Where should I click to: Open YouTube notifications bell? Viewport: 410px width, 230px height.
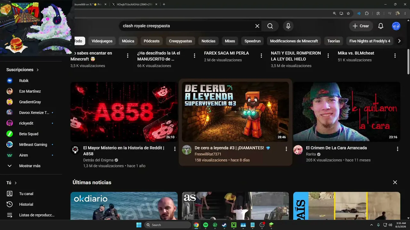[x=381, y=26]
